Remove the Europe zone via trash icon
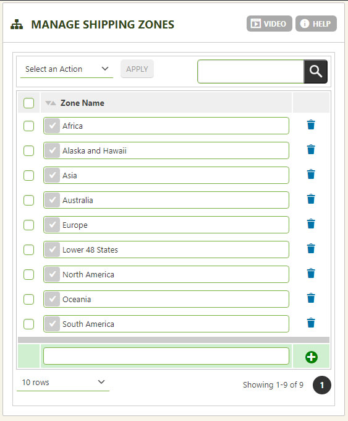The height and width of the screenshot is (421, 348). [x=311, y=224]
